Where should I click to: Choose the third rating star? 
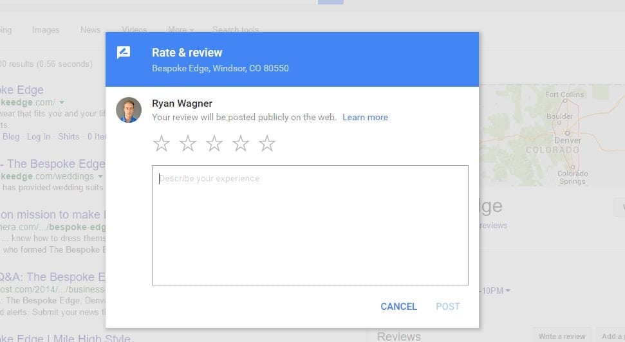tap(214, 143)
